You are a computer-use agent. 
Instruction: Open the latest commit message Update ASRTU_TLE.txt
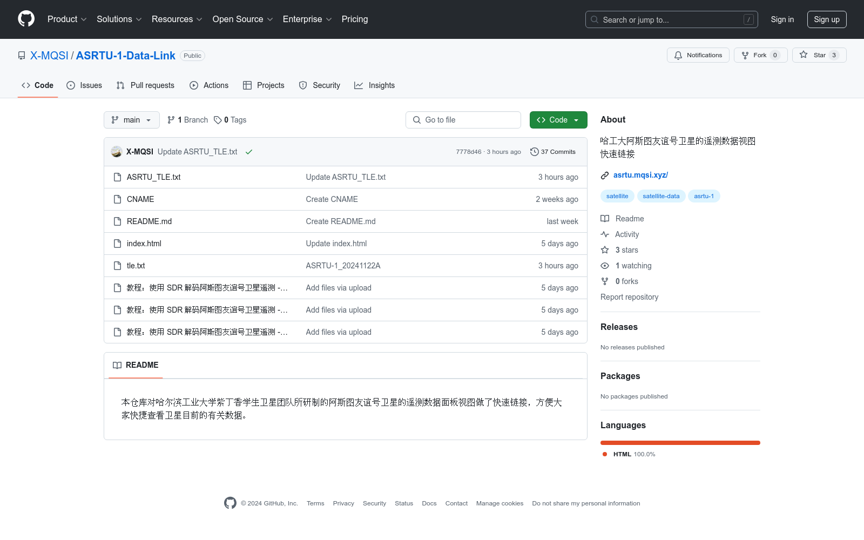click(198, 152)
